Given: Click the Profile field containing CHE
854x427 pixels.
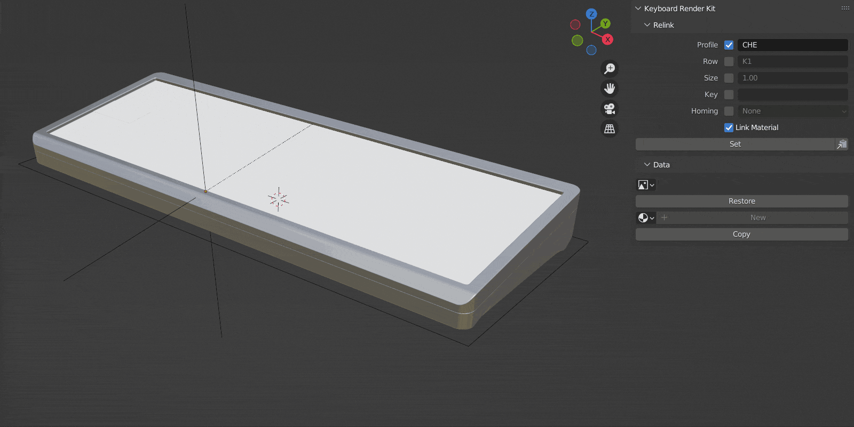Looking at the screenshot, I should [793, 45].
